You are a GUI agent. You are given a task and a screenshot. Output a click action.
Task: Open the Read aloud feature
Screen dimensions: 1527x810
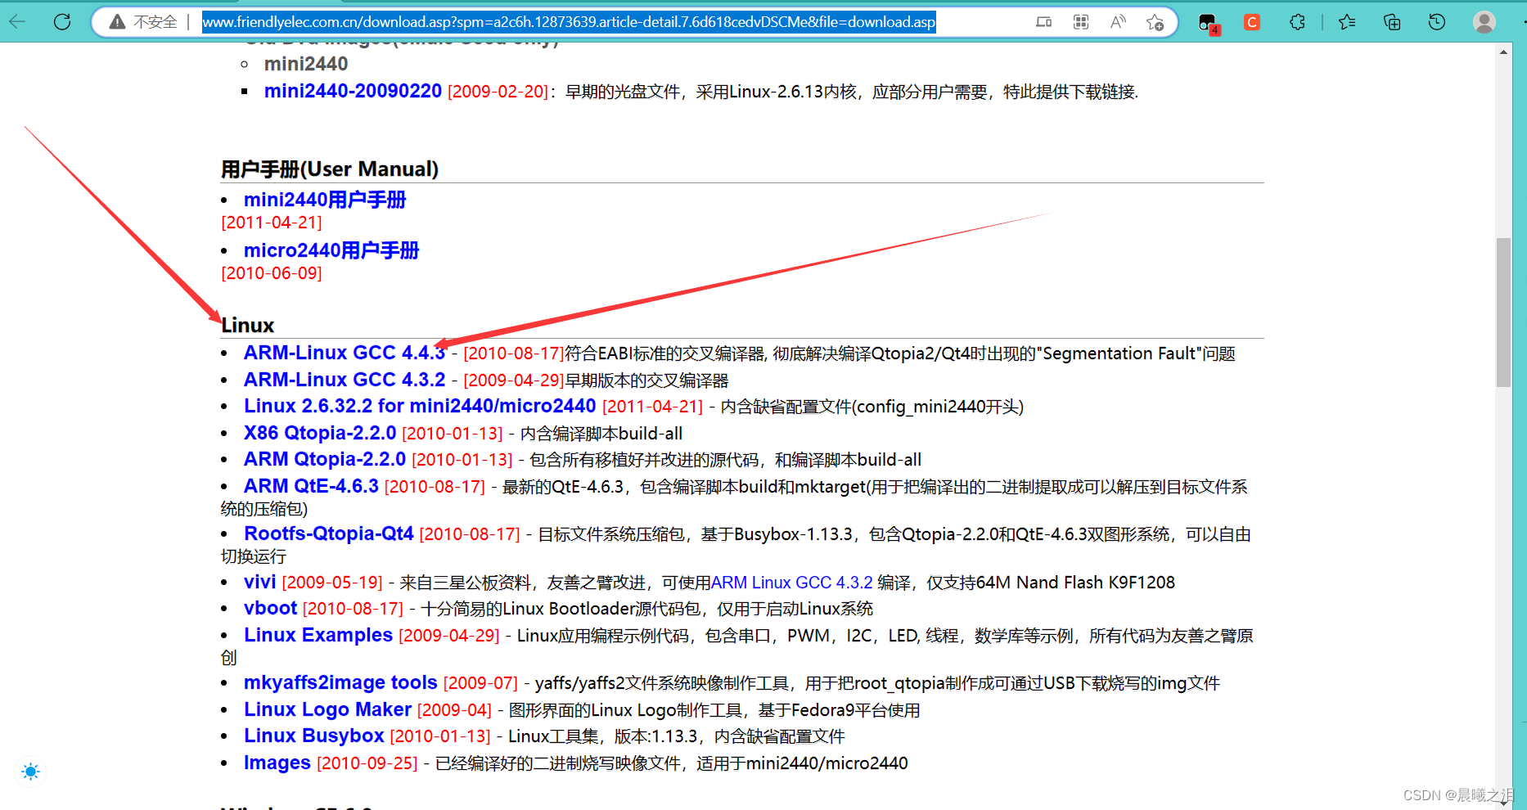tap(1117, 22)
